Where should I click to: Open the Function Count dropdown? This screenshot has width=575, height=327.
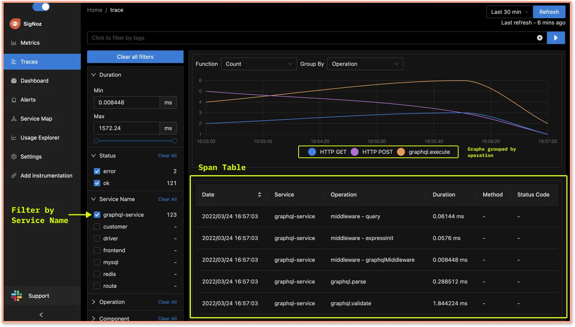point(259,64)
